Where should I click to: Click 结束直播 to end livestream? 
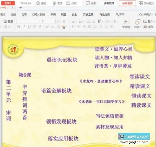pos(127,3)
